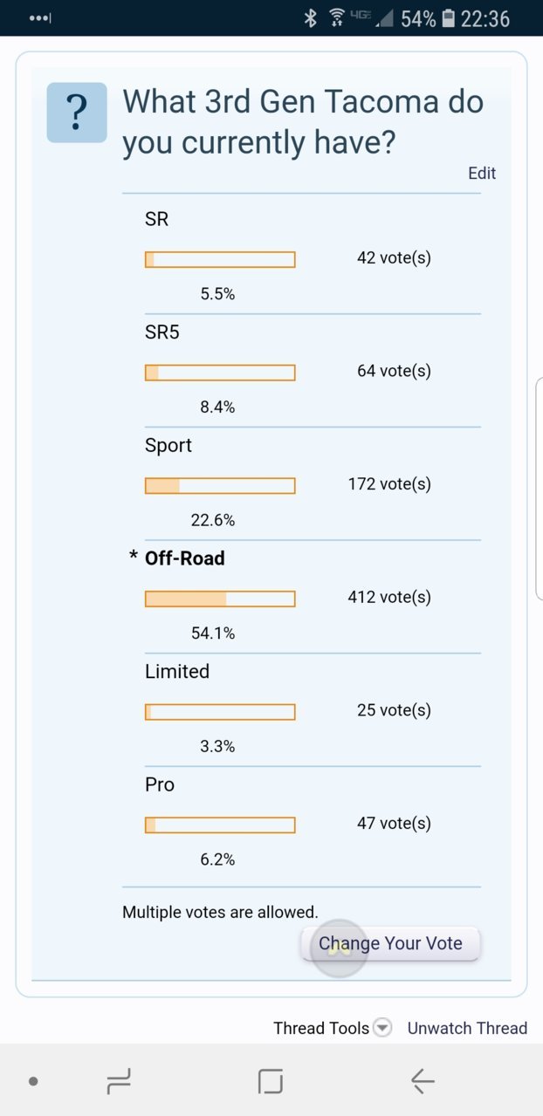Viewport: 543px width, 1116px height.
Task: Open the Thread Tools menu
Action: point(321,1028)
